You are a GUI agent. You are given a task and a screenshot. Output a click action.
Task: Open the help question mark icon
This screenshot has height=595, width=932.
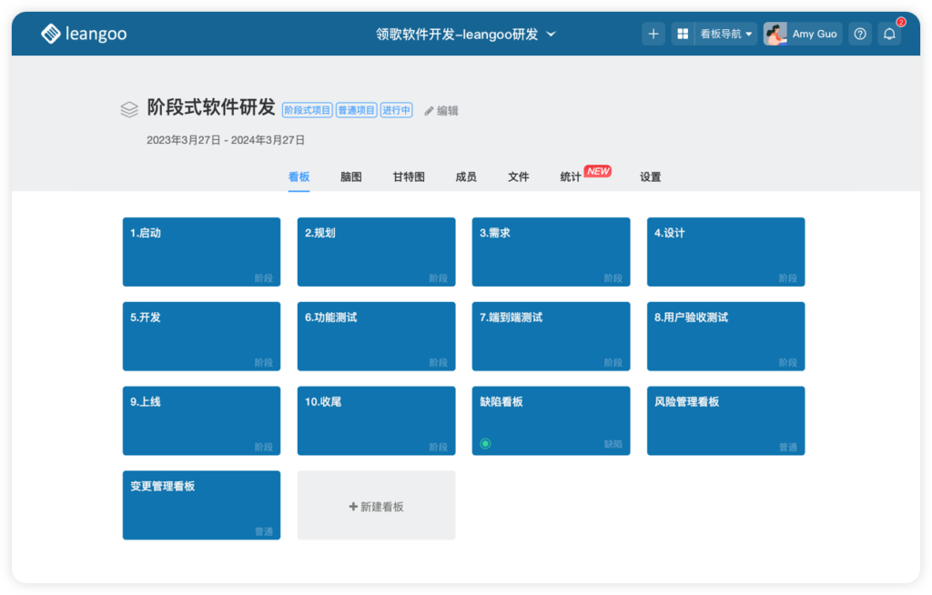tap(859, 33)
